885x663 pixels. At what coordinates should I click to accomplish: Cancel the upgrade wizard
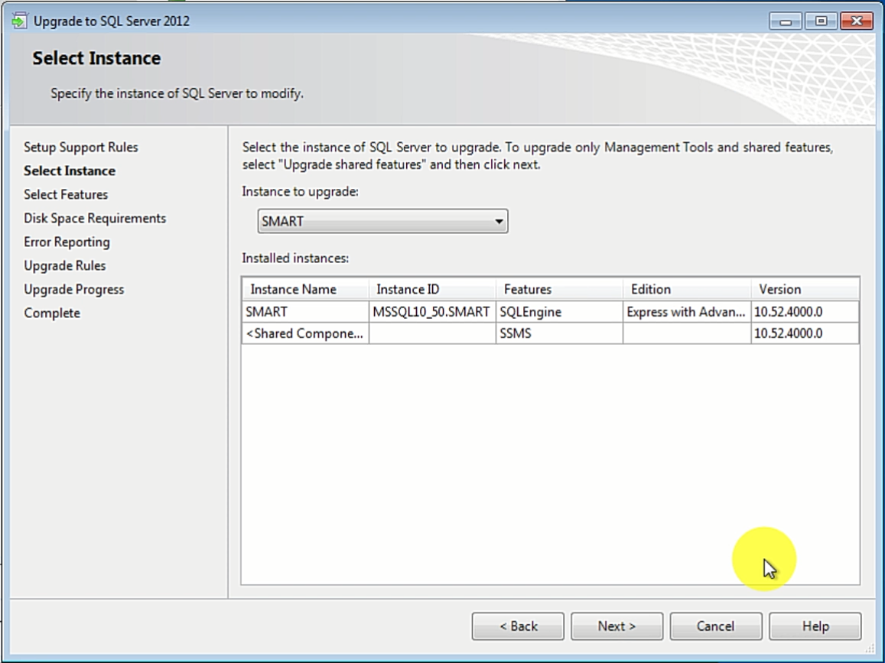point(716,626)
